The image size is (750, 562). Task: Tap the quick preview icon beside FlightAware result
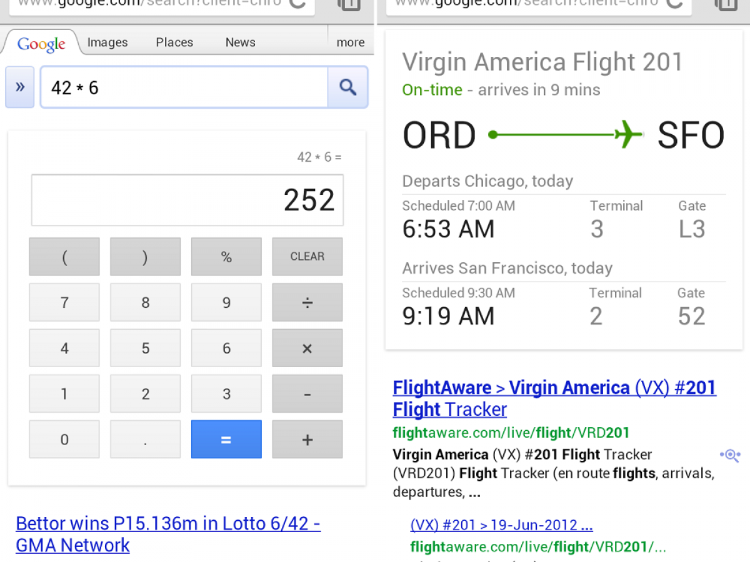click(729, 455)
